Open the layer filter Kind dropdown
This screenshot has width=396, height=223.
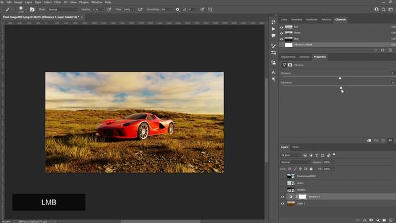291,155
